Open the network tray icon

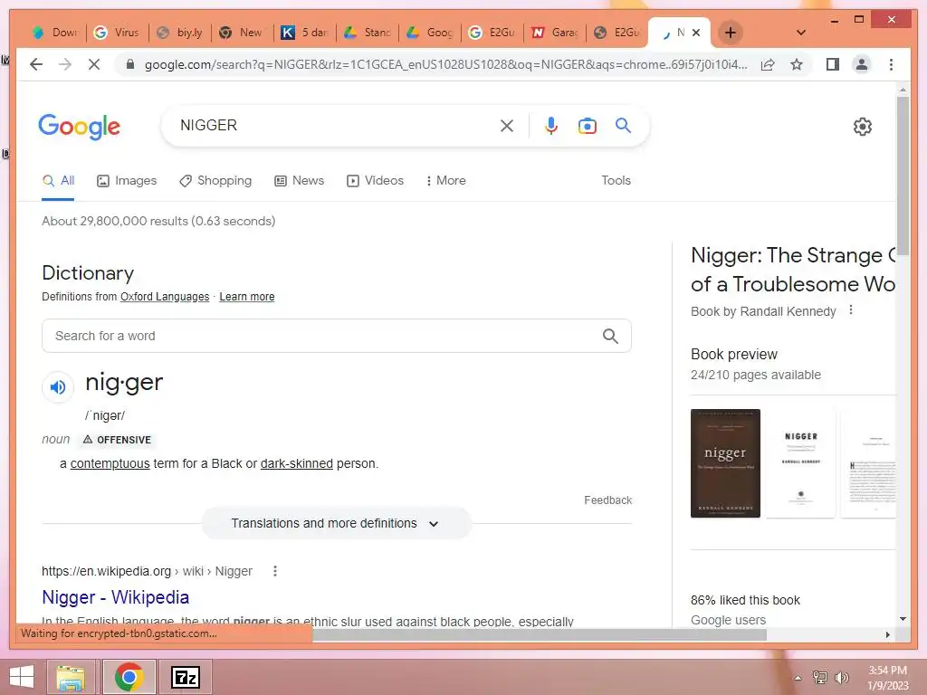coord(819,677)
